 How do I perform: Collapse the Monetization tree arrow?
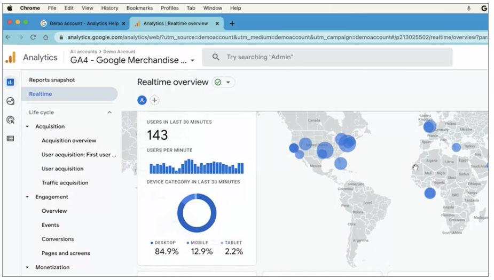click(x=27, y=267)
